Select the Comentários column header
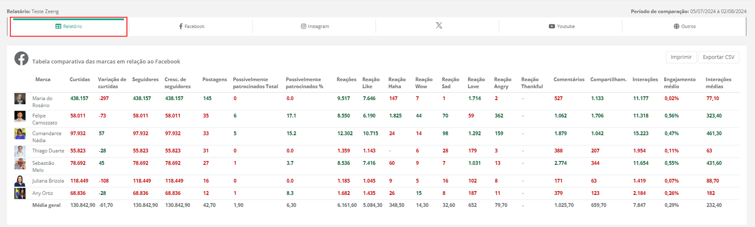The width and height of the screenshot is (755, 227). click(x=569, y=79)
